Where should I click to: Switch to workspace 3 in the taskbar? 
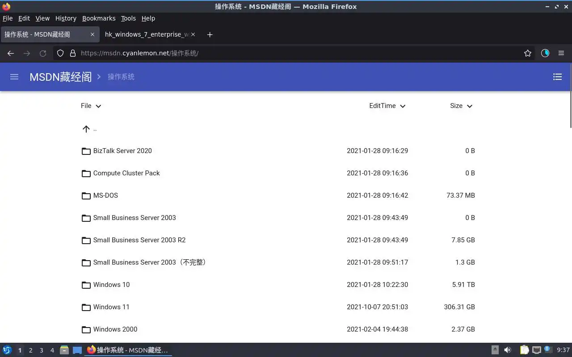[x=41, y=350]
